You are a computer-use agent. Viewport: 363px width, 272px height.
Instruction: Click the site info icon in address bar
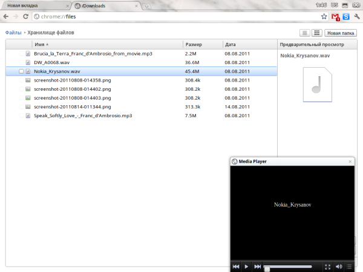click(36, 16)
